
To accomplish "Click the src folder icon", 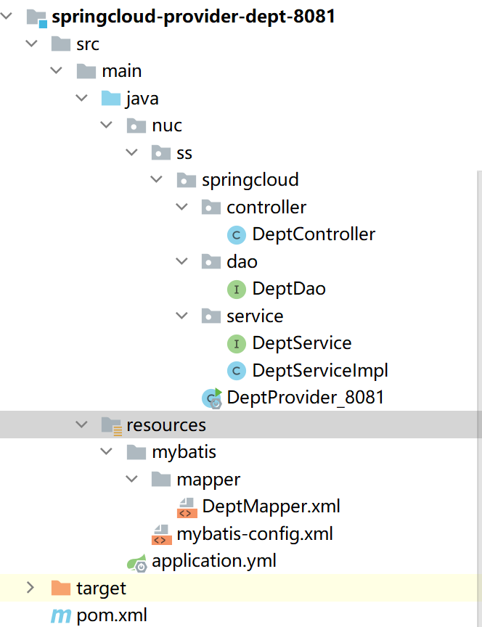I will pyautogui.click(x=61, y=44).
